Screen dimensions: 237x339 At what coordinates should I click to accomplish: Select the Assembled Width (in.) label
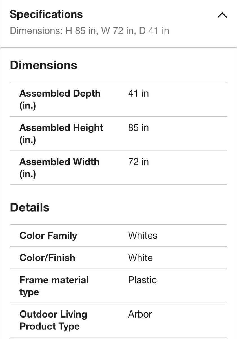59,168
